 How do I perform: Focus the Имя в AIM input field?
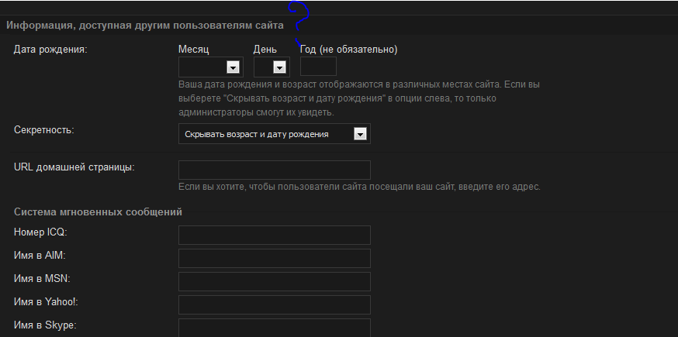pyautogui.click(x=275, y=259)
